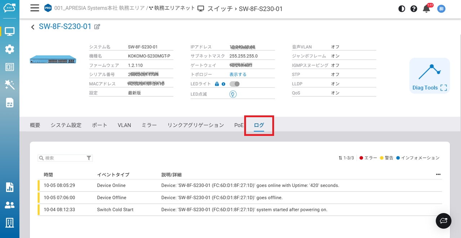Open the hamburger navigation menu

click(x=35, y=8)
